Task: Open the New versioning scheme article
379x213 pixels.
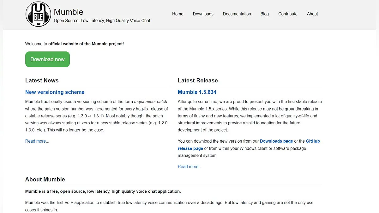Action: pos(55,92)
